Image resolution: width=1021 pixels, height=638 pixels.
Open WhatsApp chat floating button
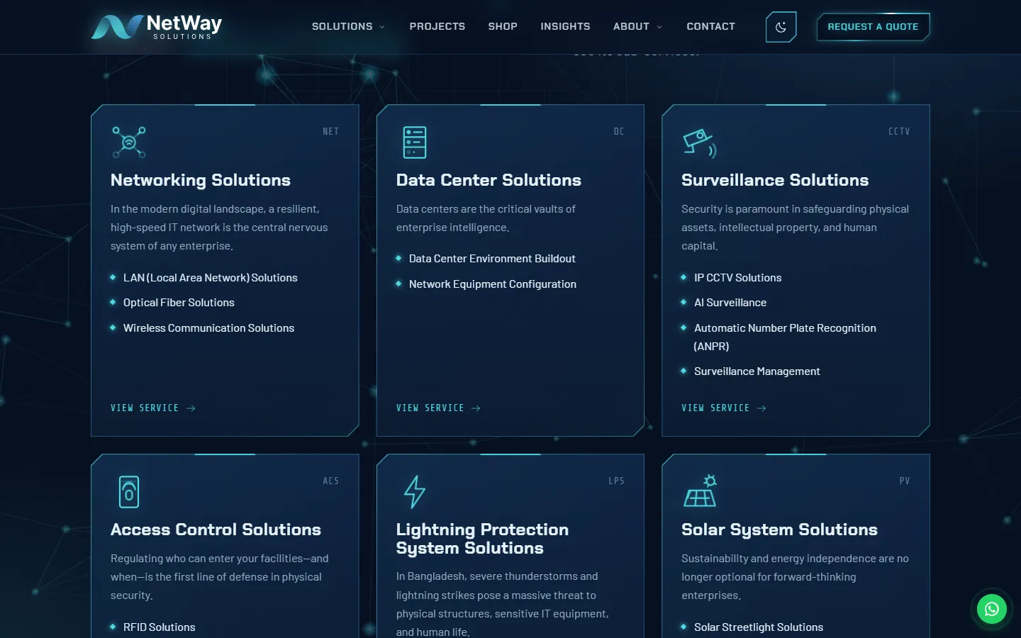click(991, 609)
